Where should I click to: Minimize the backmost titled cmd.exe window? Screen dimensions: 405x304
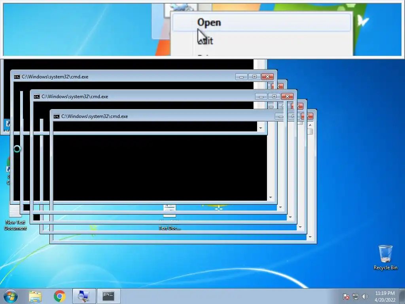(241, 76)
